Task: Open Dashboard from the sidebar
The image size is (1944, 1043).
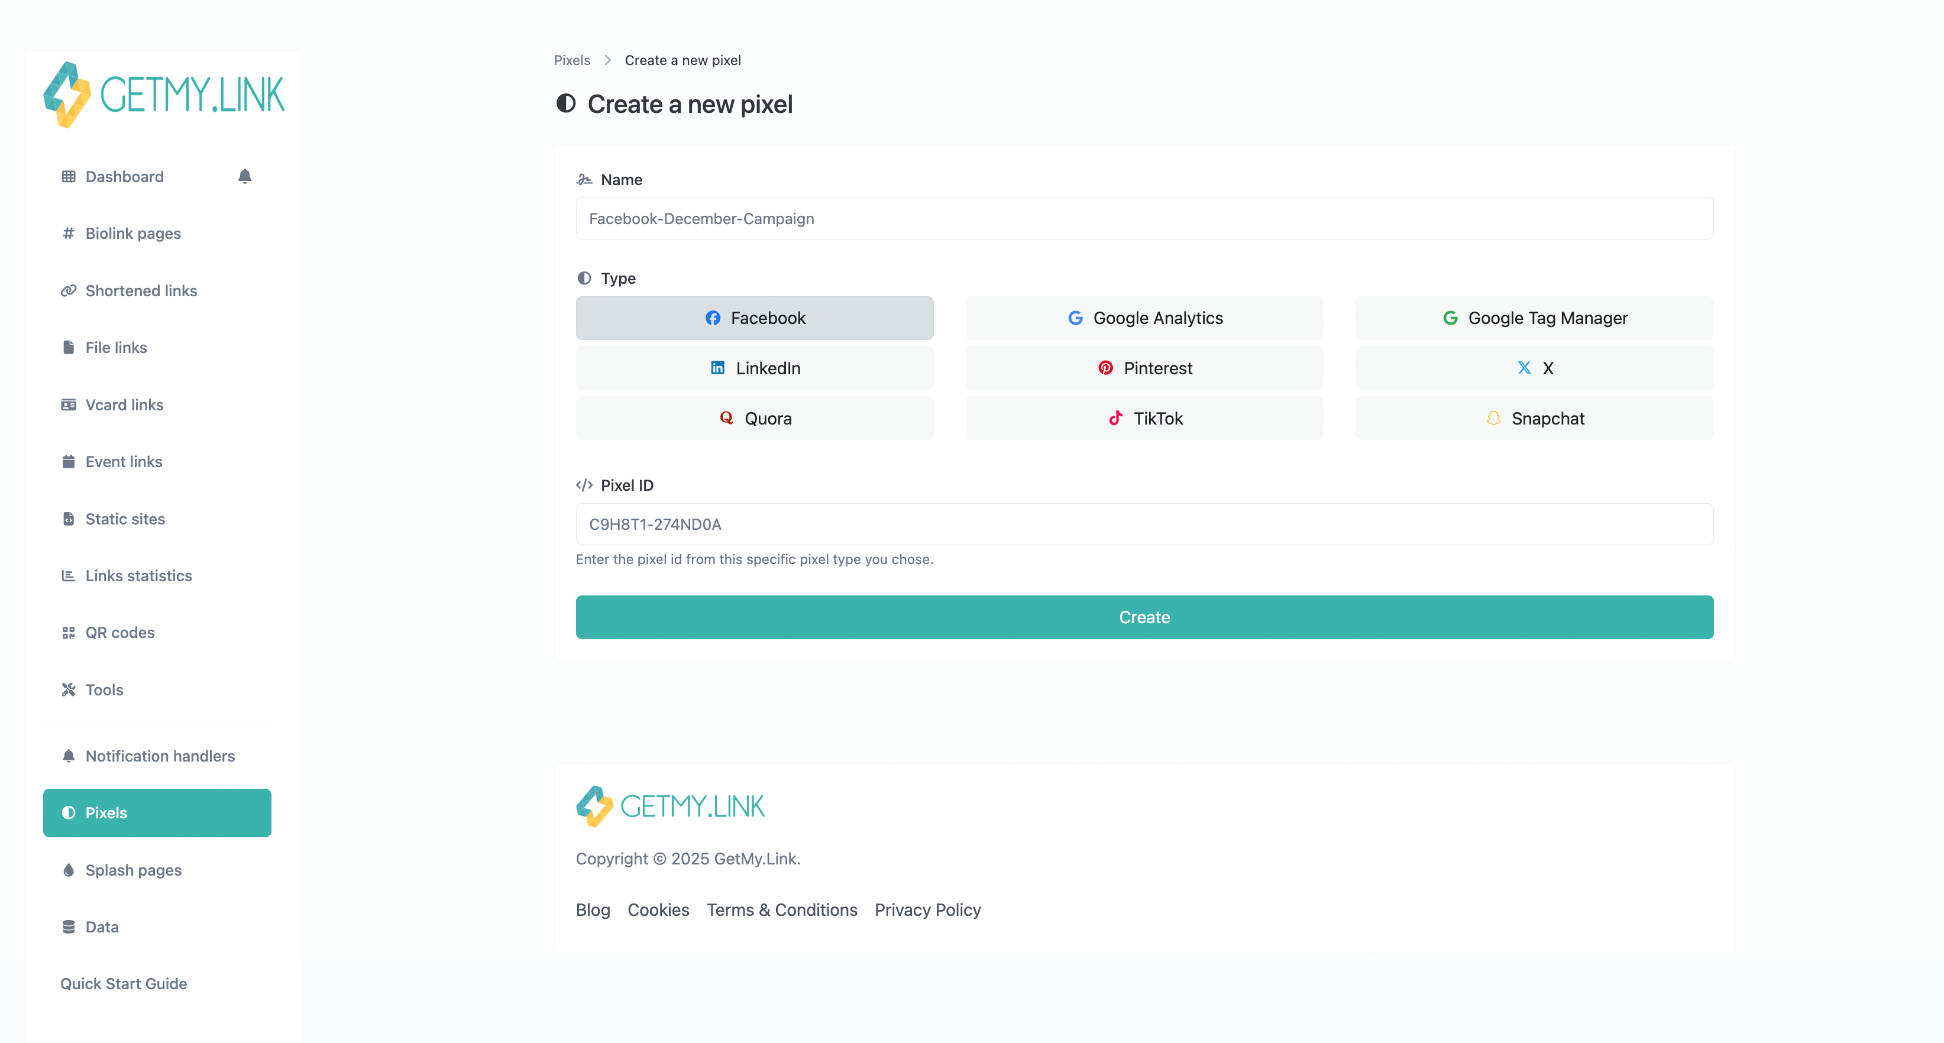Action: point(125,177)
